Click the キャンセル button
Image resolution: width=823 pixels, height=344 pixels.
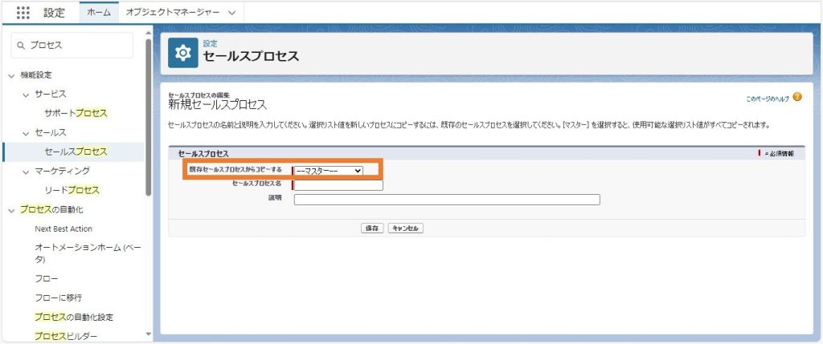[406, 229]
